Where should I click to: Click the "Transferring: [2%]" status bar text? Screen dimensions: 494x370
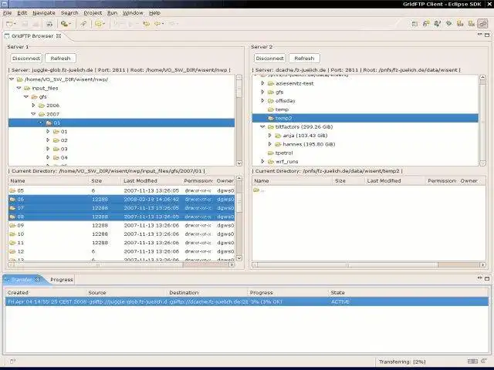coord(402,362)
